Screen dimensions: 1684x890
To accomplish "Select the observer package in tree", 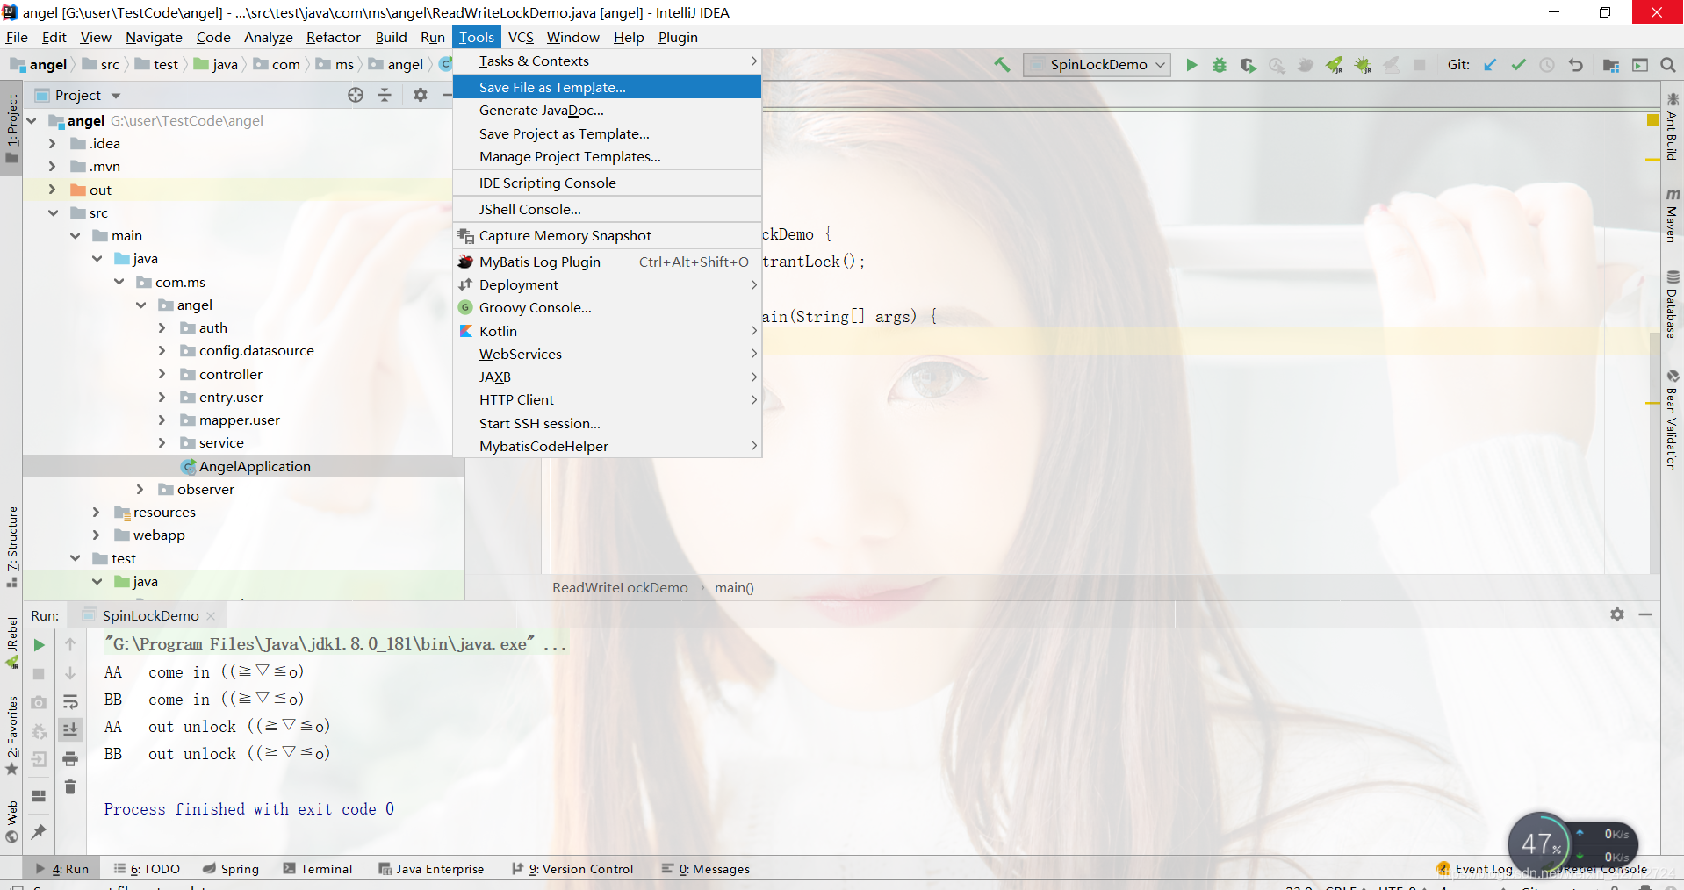I will click(x=205, y=489).
